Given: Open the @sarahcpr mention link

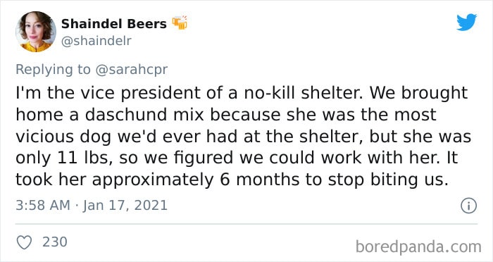Looking at the screenshot, I should tap(131, 70).
